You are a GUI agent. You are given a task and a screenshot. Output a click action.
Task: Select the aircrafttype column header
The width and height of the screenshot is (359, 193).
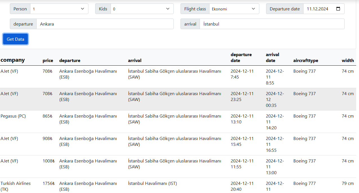[x=306, y=61]
